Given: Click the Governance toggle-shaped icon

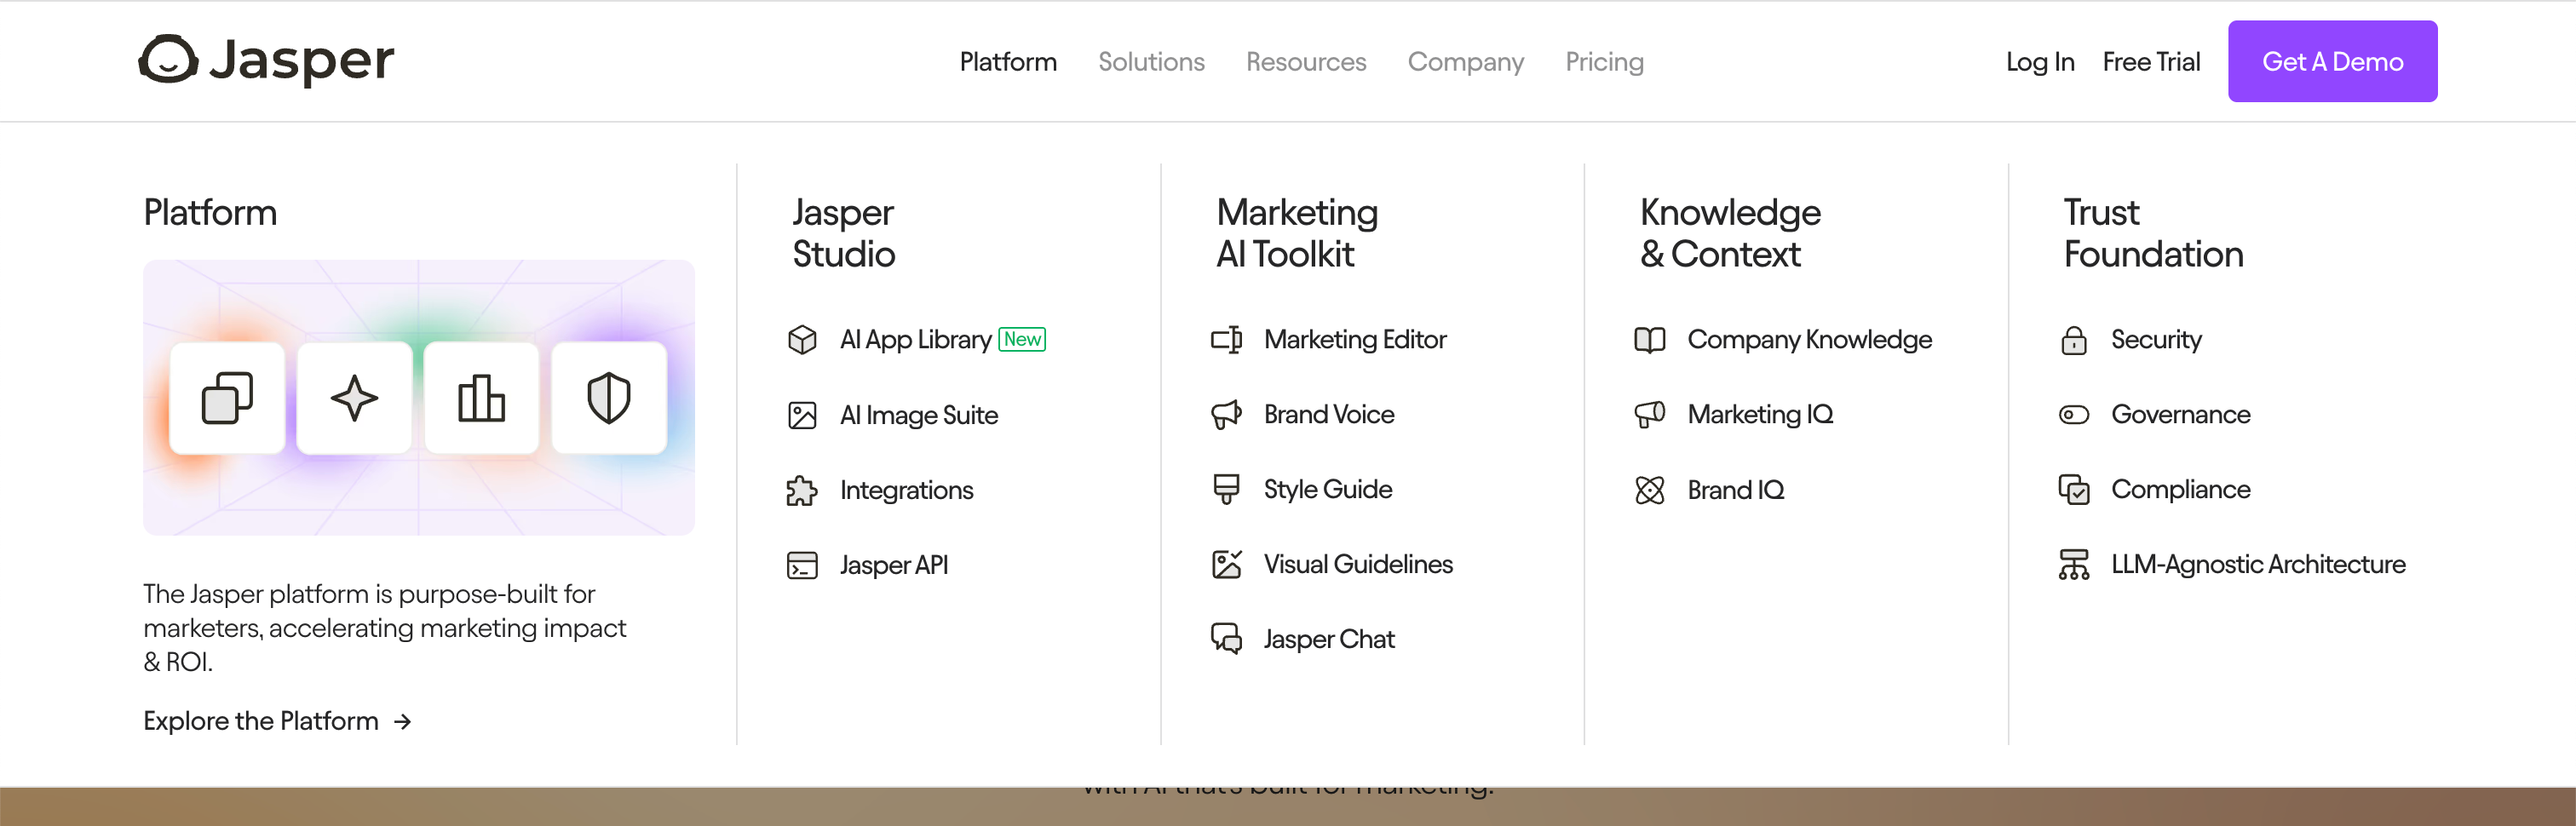Looking at the screenshot, I should [2074, 414].
